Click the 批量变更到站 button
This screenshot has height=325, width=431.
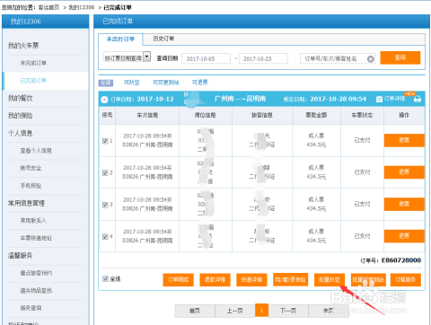point(368,280)
